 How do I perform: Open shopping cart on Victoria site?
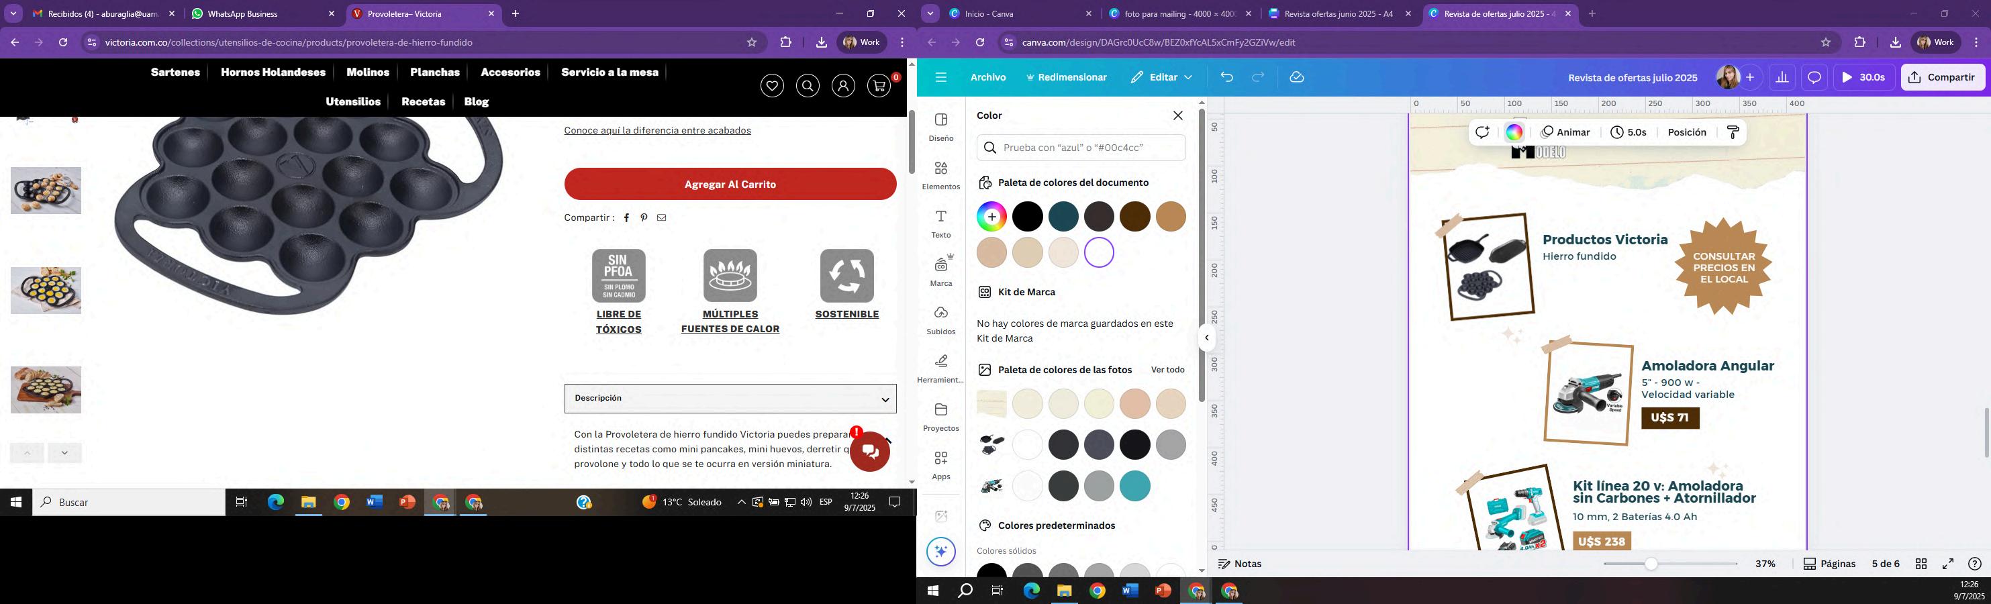[x=879, y=86]
